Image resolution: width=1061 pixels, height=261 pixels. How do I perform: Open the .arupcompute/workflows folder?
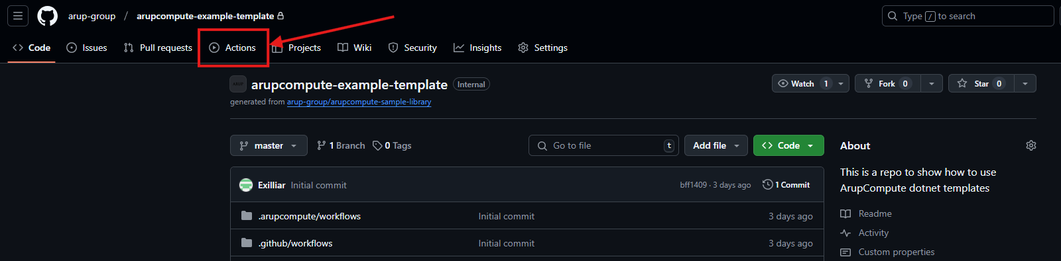click(310, 216)
